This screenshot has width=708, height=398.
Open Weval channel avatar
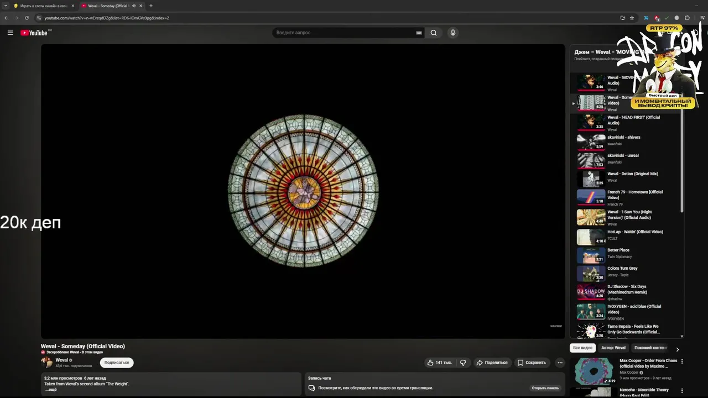(x=46, y=363)
